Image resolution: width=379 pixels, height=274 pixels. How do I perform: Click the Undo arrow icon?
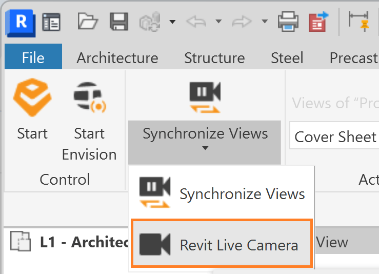click(196, 22)
